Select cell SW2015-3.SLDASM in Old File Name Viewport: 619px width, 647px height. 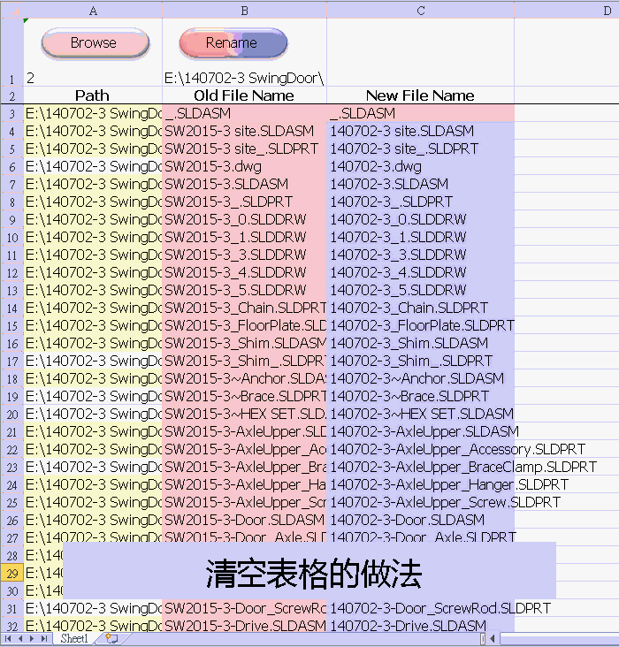[x=244, y=184]
